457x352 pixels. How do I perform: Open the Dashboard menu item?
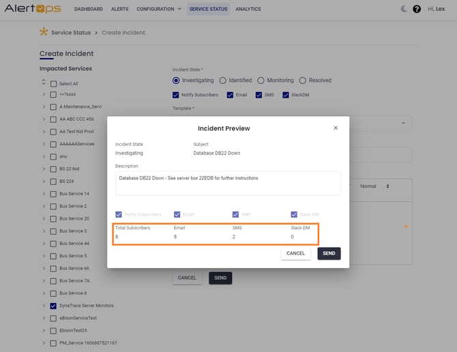point(88,9)
